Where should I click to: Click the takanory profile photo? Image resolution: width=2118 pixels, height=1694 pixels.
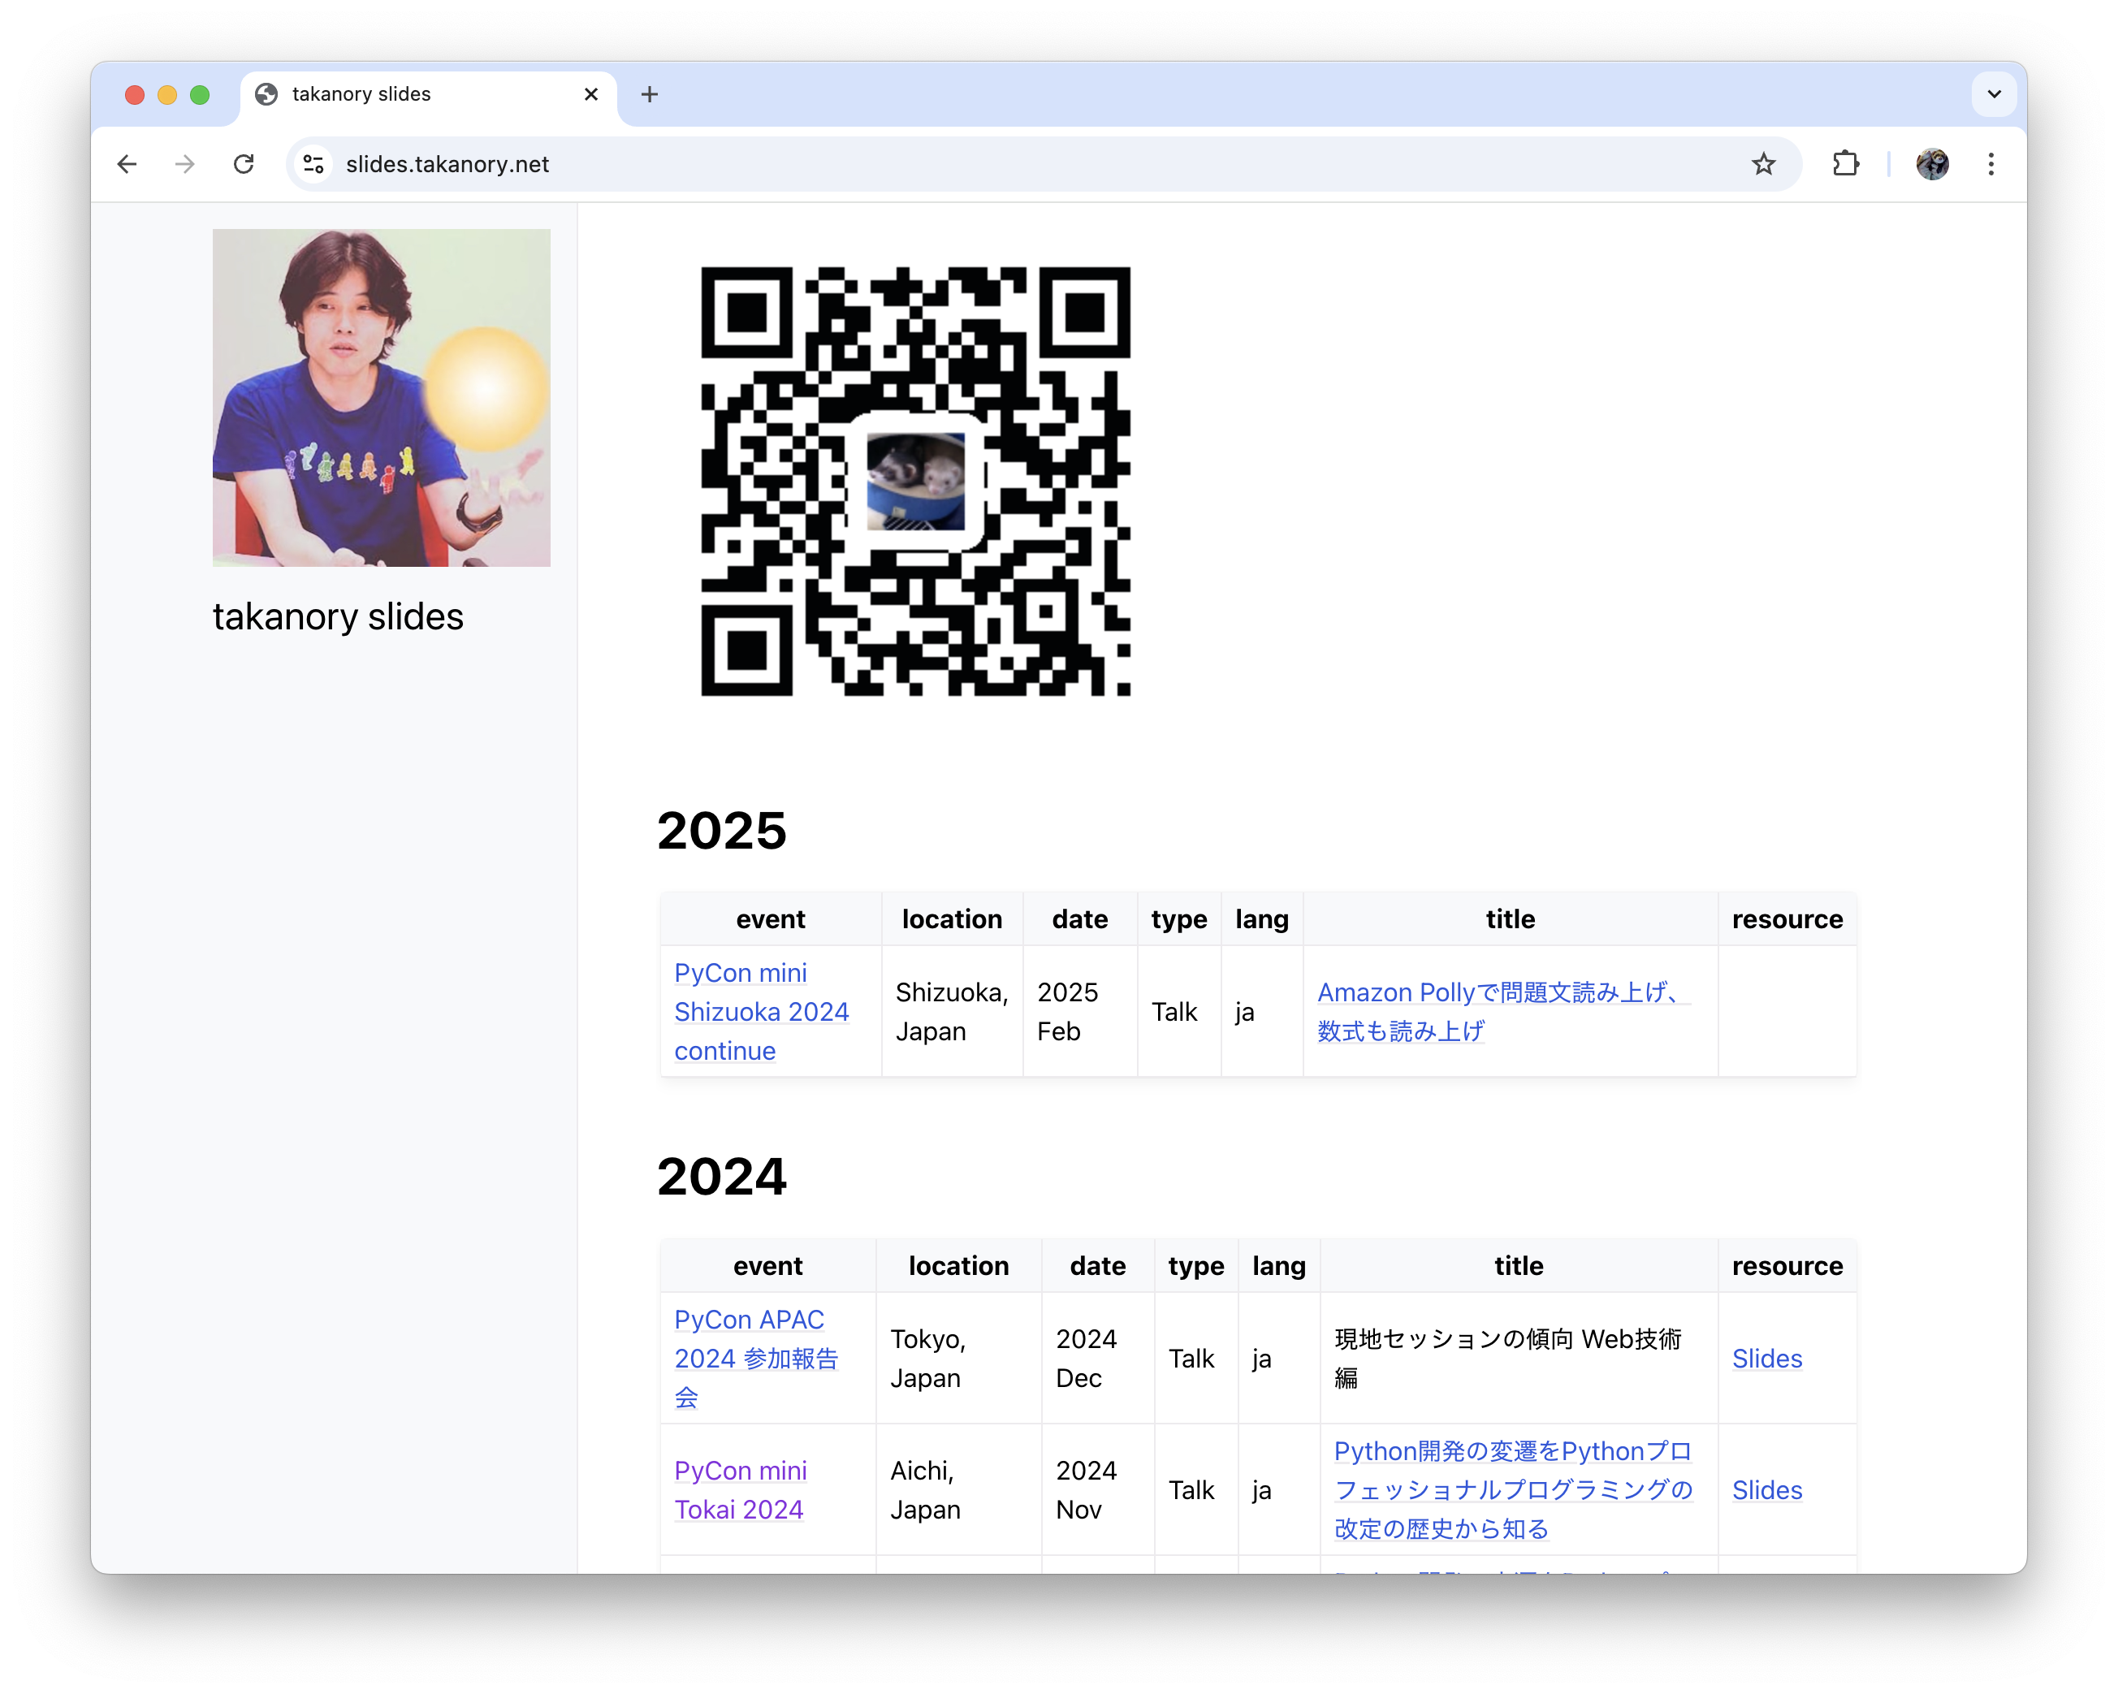pyautogui.click(x=381, y=398)
